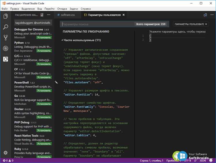Image resolution: width=216 pixels, height=163 pixels.
Task: Open the ПАРАМЕТРЫ ПОЛЬЗОВАТЕ dropdown
Action: click(191, 24)
